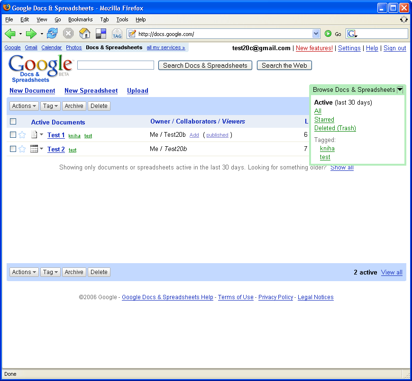This screenshot has height=381, width=412.
Task: Click the New features! link
Action: point(314,48)
